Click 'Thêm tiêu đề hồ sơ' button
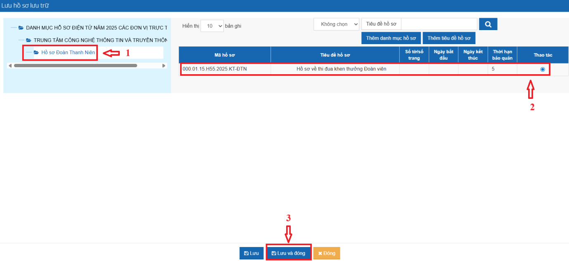This screenshot has width=569, height=261. click(449, 38)
